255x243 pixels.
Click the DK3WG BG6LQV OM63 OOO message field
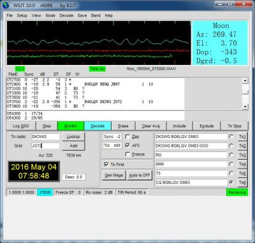click(x=191, y=146)
